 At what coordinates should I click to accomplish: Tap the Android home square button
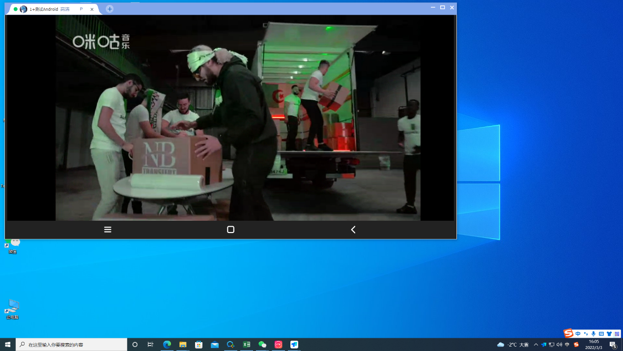[230, 230]
